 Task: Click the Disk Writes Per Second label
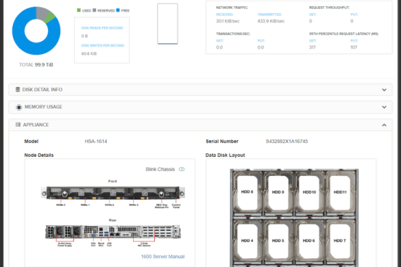[x=103, y=45]
